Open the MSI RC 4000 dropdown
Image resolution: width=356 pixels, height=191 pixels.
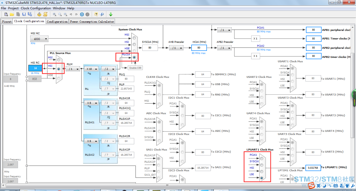tap(39, 39)
